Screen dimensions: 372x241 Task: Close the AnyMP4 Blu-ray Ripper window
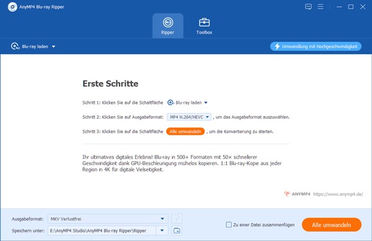click(363, 7)
